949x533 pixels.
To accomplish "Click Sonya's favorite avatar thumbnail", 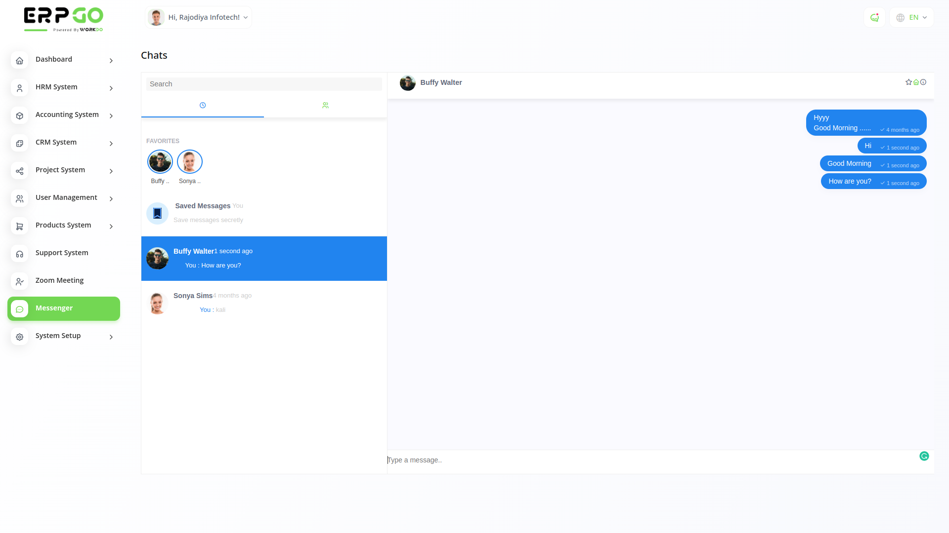I will pos(190,162).
